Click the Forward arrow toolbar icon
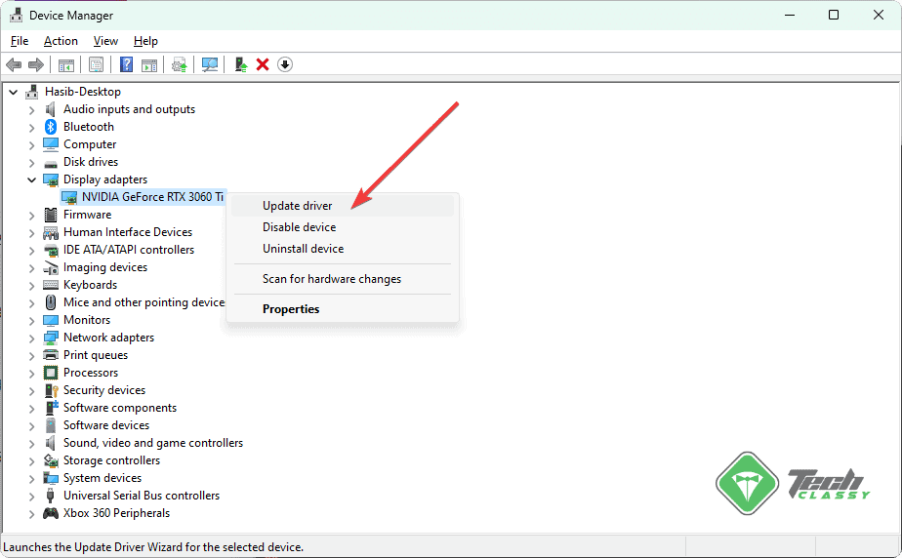The height and width of the screenshot is (558, 902). click(x=36, y=64)
